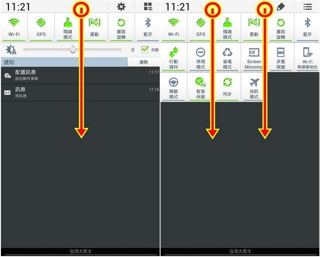The height and width of the screenshot is (257, 320).
Task: Tap the 多重視窗 multi window icon
Action: pos(280,57)
